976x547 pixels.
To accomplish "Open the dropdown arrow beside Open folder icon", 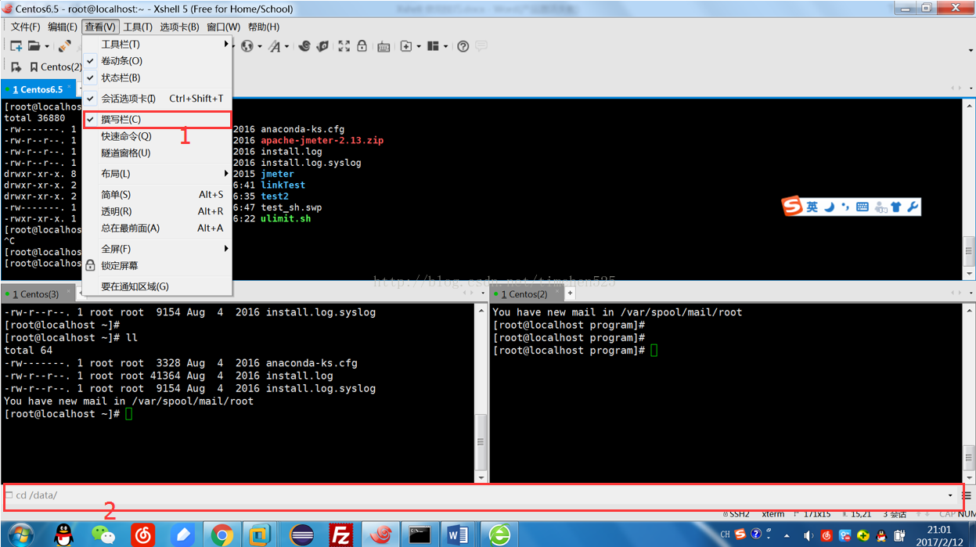I will pos(47,46).
